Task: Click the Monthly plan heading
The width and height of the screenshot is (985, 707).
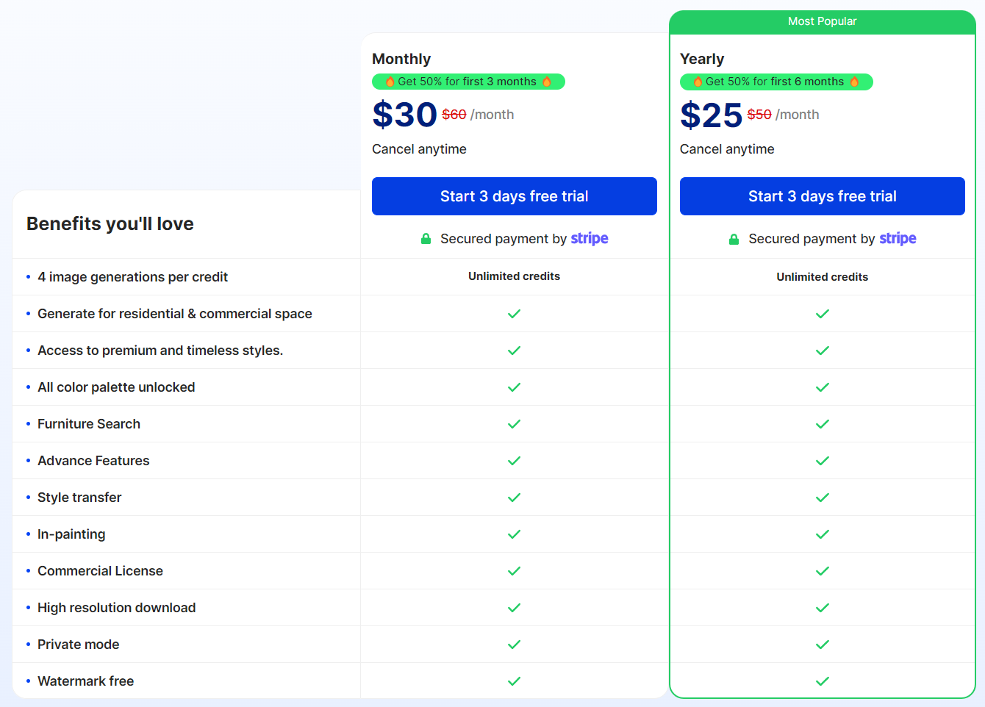Action: [401, 59]
